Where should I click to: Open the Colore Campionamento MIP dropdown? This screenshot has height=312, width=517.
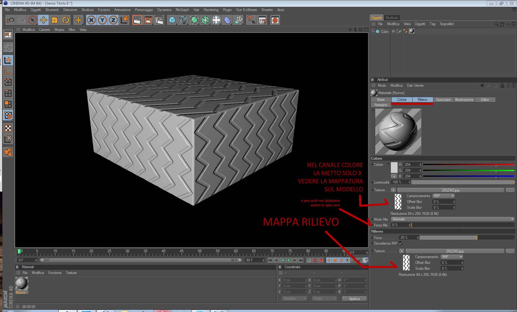444,196
